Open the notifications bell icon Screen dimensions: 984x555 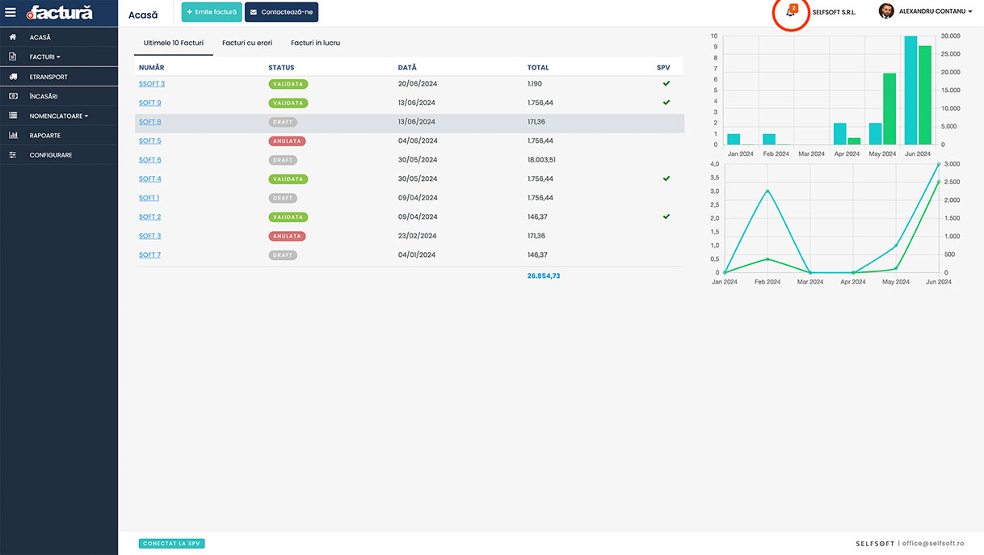[790, 12]
